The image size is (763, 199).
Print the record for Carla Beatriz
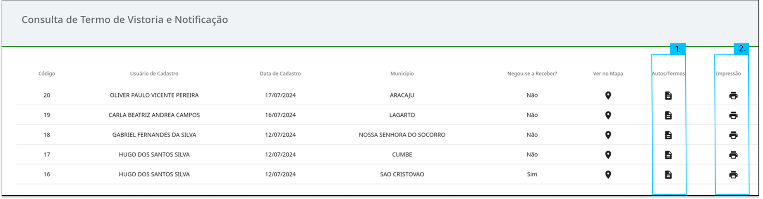[x=733, y=115]
